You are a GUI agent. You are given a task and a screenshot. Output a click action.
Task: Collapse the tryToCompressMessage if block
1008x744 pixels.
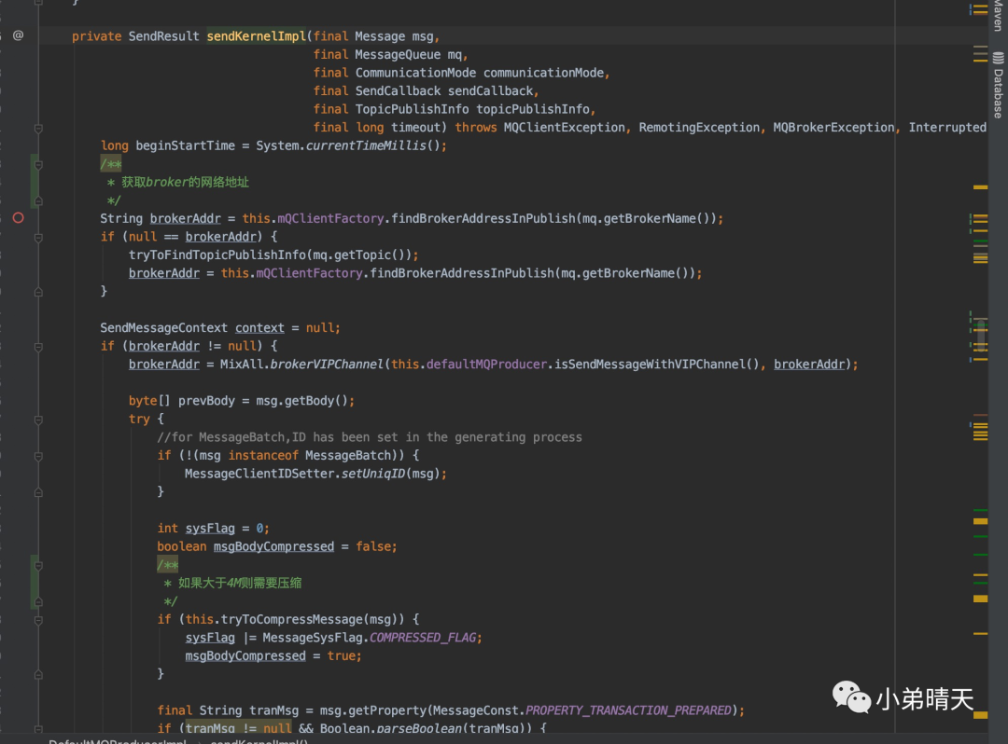(38, 620)
